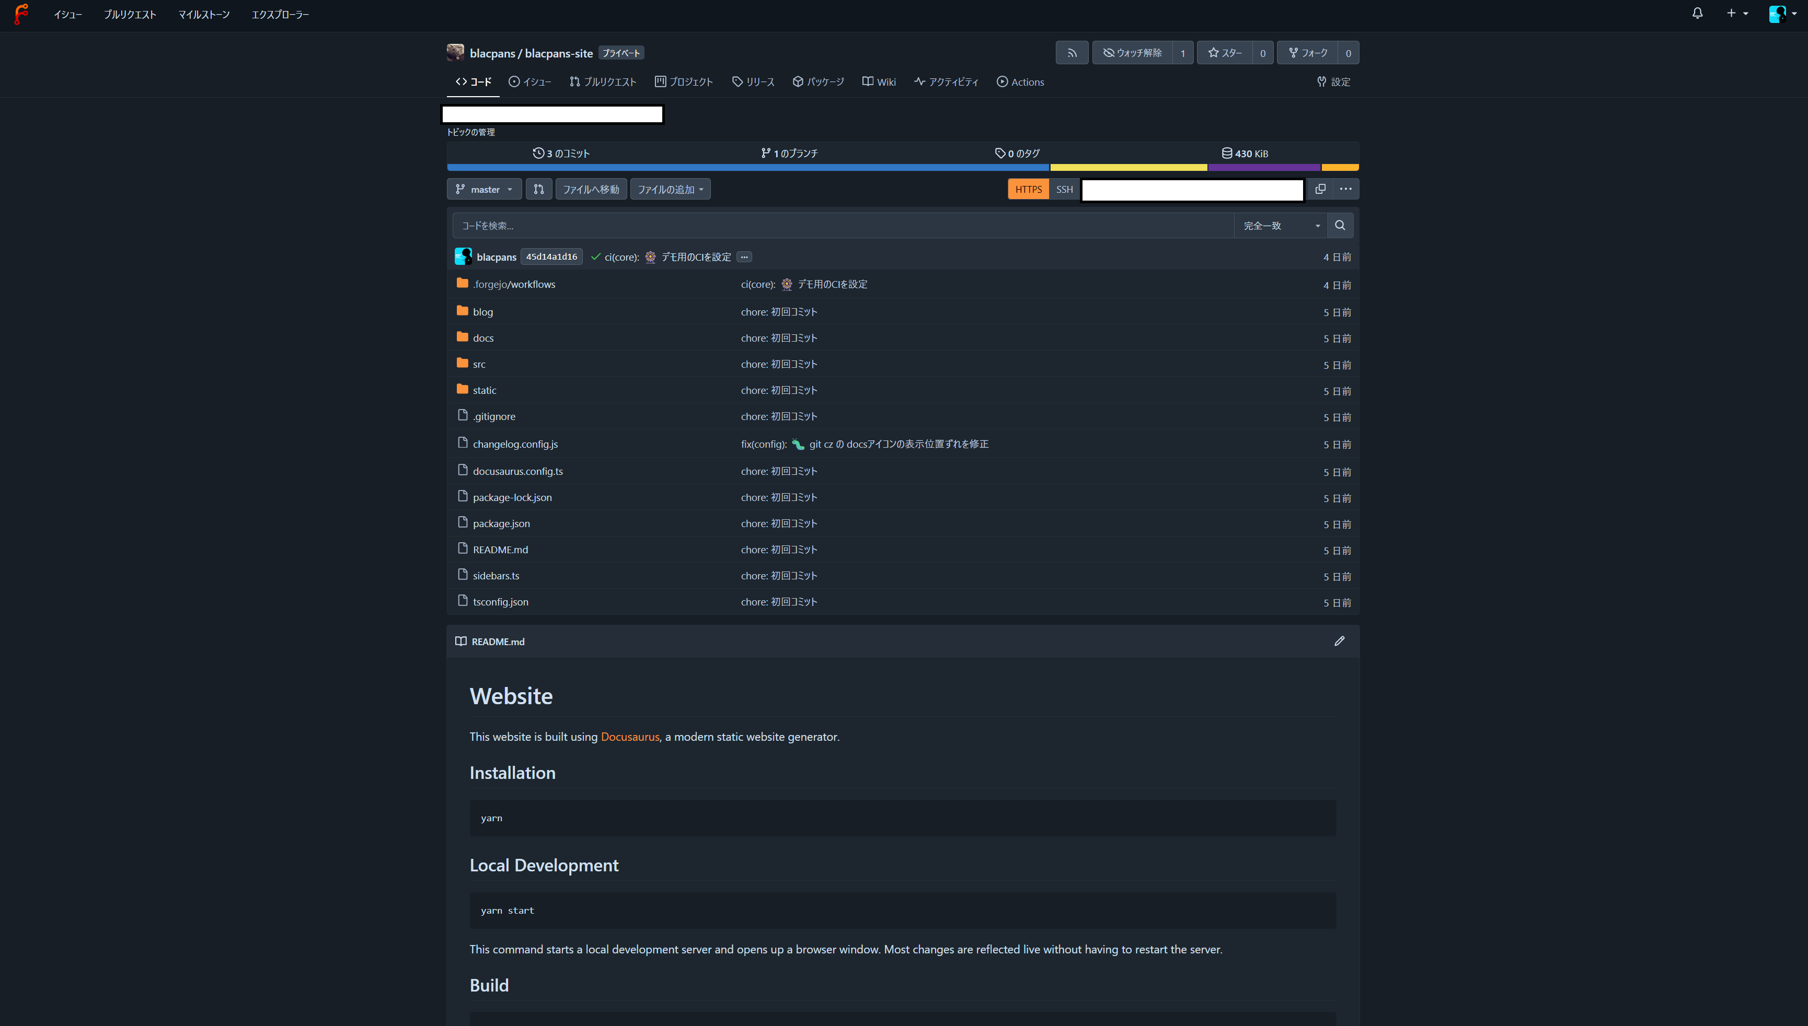Unwatch the repository via ウォッチ解除

coord(1133,53)
